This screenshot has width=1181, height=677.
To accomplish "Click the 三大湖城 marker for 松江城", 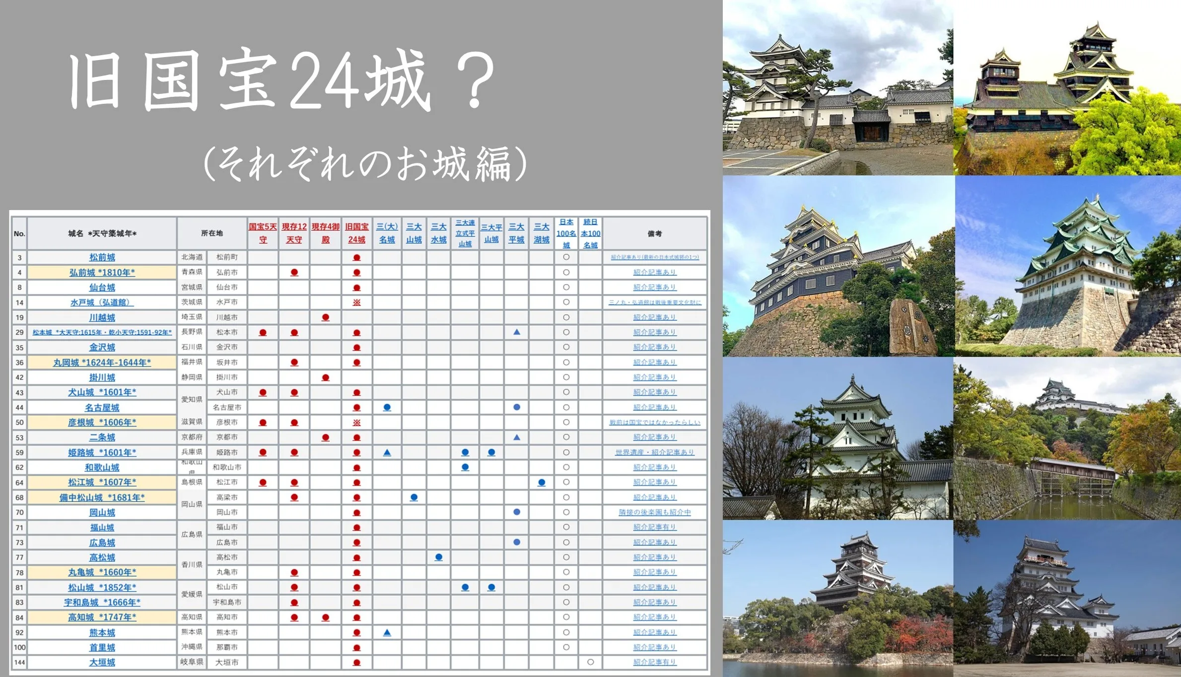I will [x=542, y=482].
